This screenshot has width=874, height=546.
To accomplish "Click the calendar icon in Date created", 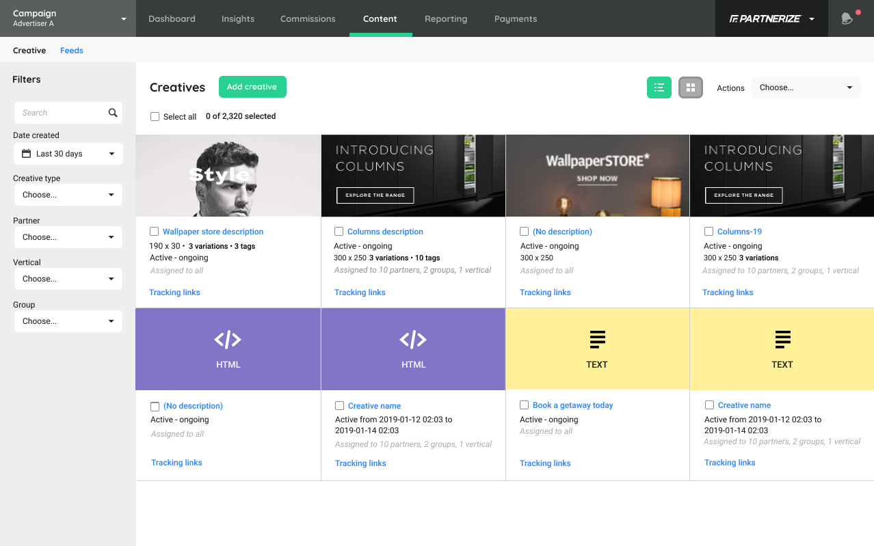I will 27,154.
